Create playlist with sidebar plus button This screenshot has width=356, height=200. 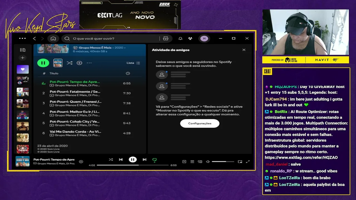click(23, 58)
